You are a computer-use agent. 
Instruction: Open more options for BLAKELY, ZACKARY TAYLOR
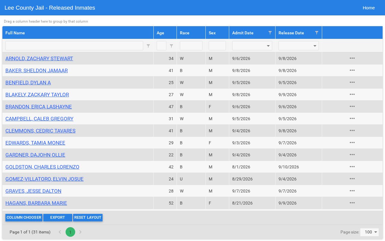click(352, 94)
